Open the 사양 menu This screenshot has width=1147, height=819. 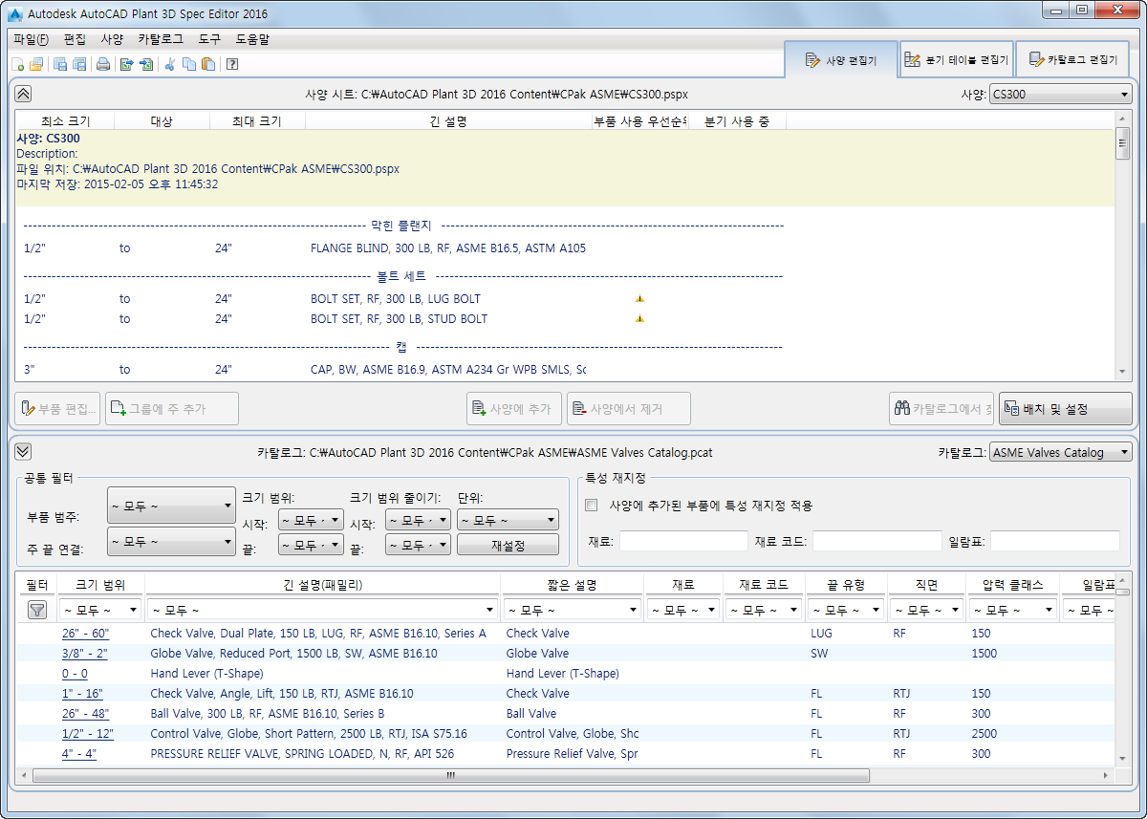112,40
